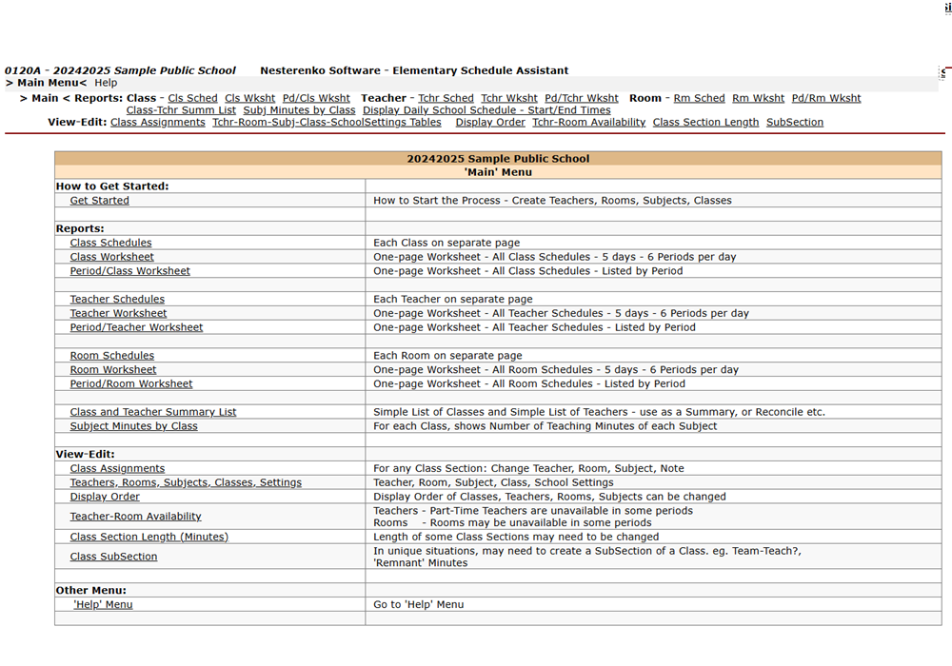Image resolution: width=952 pixels, height=666 pixels.
Task: Open Class Schedules report in main table
Action: point(110,243)
